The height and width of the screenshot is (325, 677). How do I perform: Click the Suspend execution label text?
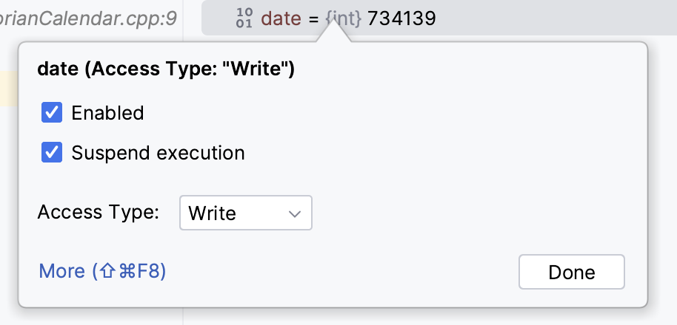[x=158, y=153]
